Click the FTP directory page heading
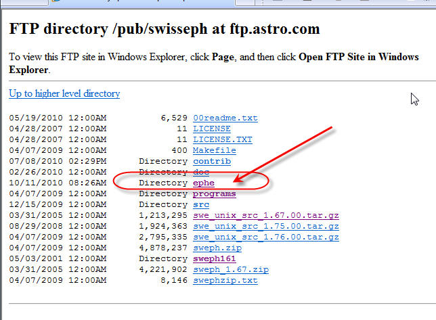Screen dimensions: 436x320 (x=164, y=30)
